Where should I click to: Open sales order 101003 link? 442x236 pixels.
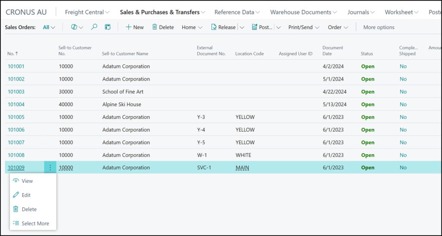click(16, 92)
